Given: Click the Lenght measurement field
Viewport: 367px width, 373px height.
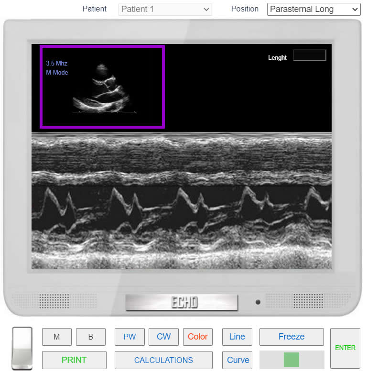Looking at the screenshot, I should (310, 55).
